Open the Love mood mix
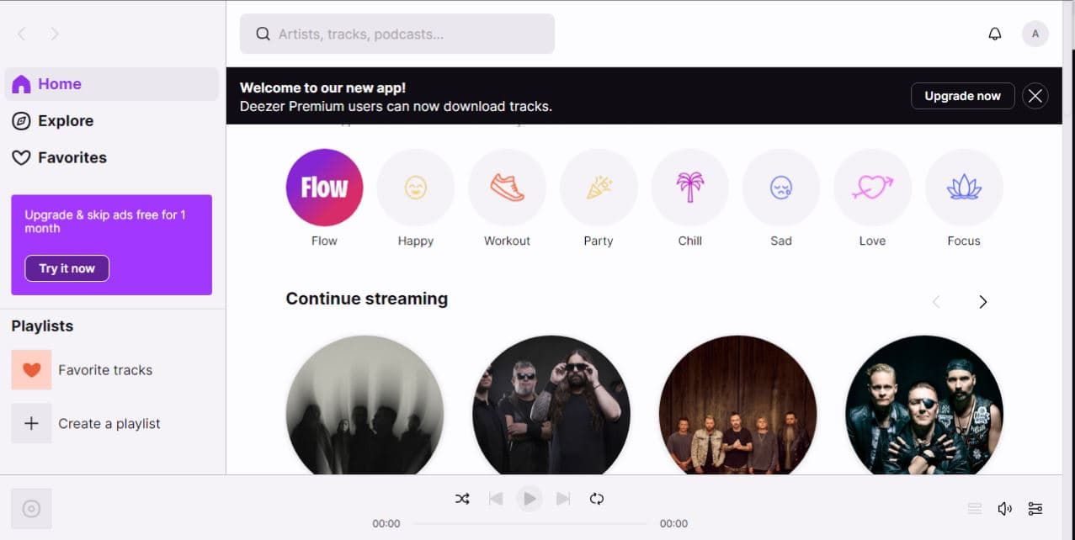 pos(872,187)
